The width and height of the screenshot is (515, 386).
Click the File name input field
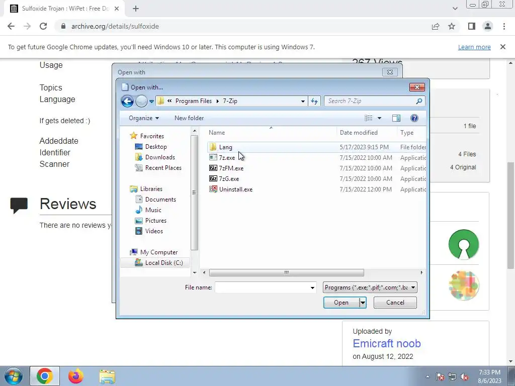262,287
